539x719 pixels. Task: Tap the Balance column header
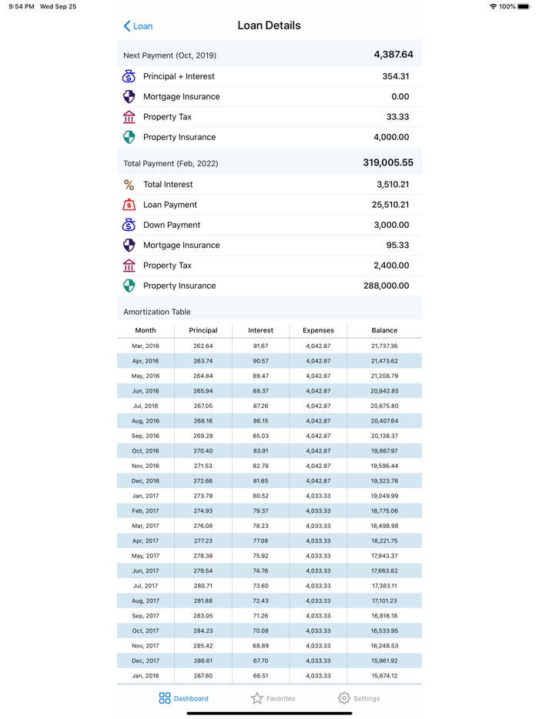click(384, 329)
